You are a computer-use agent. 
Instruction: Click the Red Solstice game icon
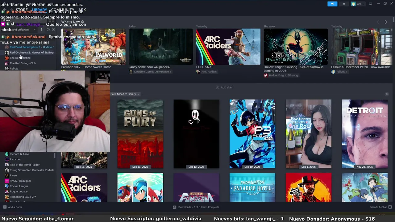[7, 58]
